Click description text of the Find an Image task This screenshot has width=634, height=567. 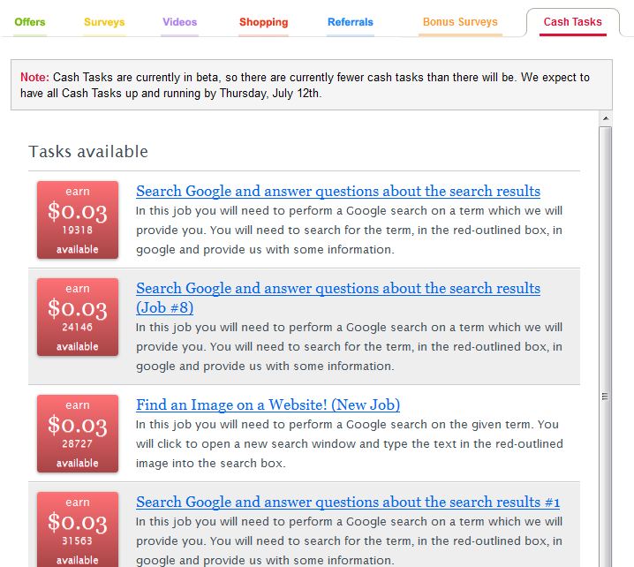349,443
